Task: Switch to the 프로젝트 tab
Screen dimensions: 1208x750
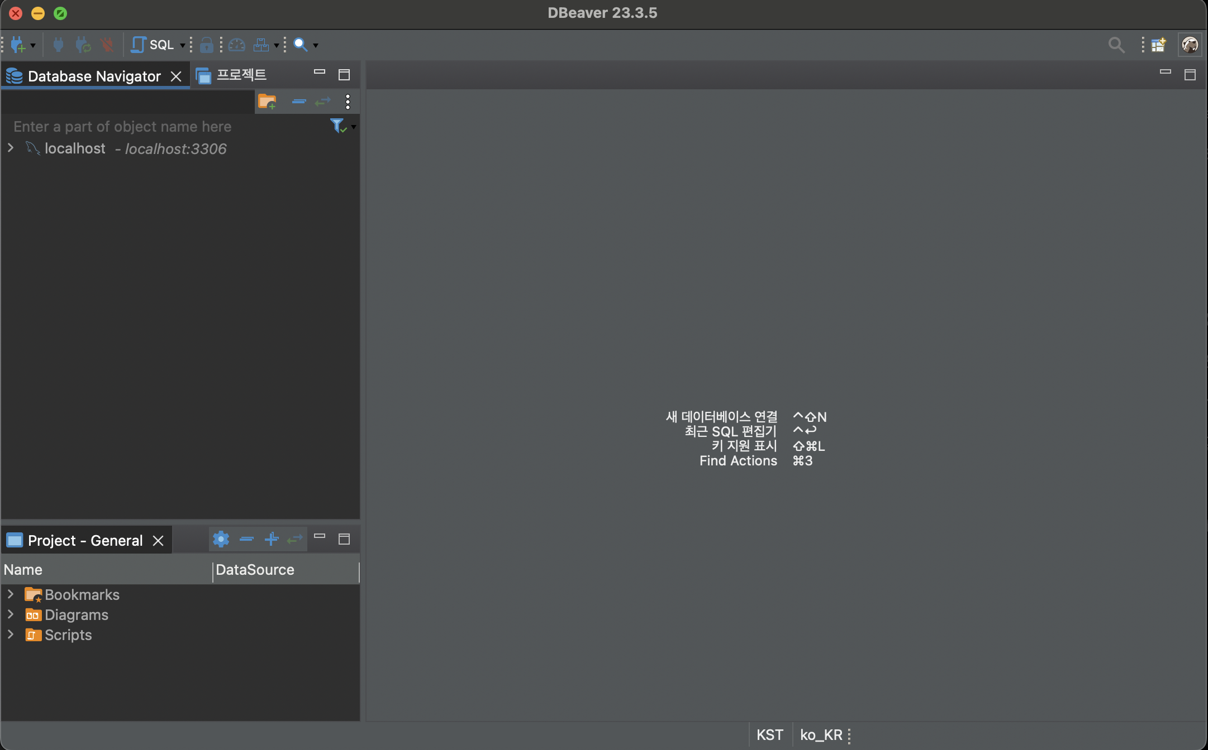Action: [x=241, y=75]
